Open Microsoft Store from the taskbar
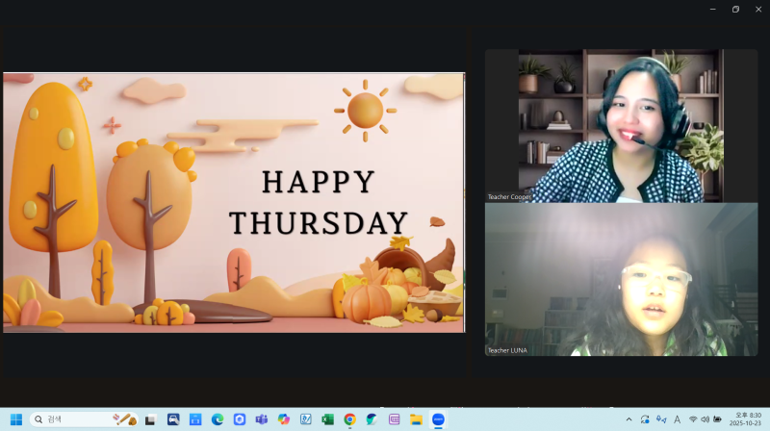 pyautogui.click(x=195, y=419)
